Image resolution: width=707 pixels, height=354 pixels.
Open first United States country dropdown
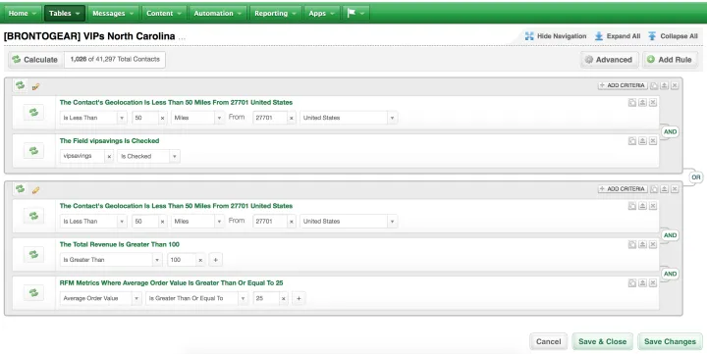[x=349, y=118]
